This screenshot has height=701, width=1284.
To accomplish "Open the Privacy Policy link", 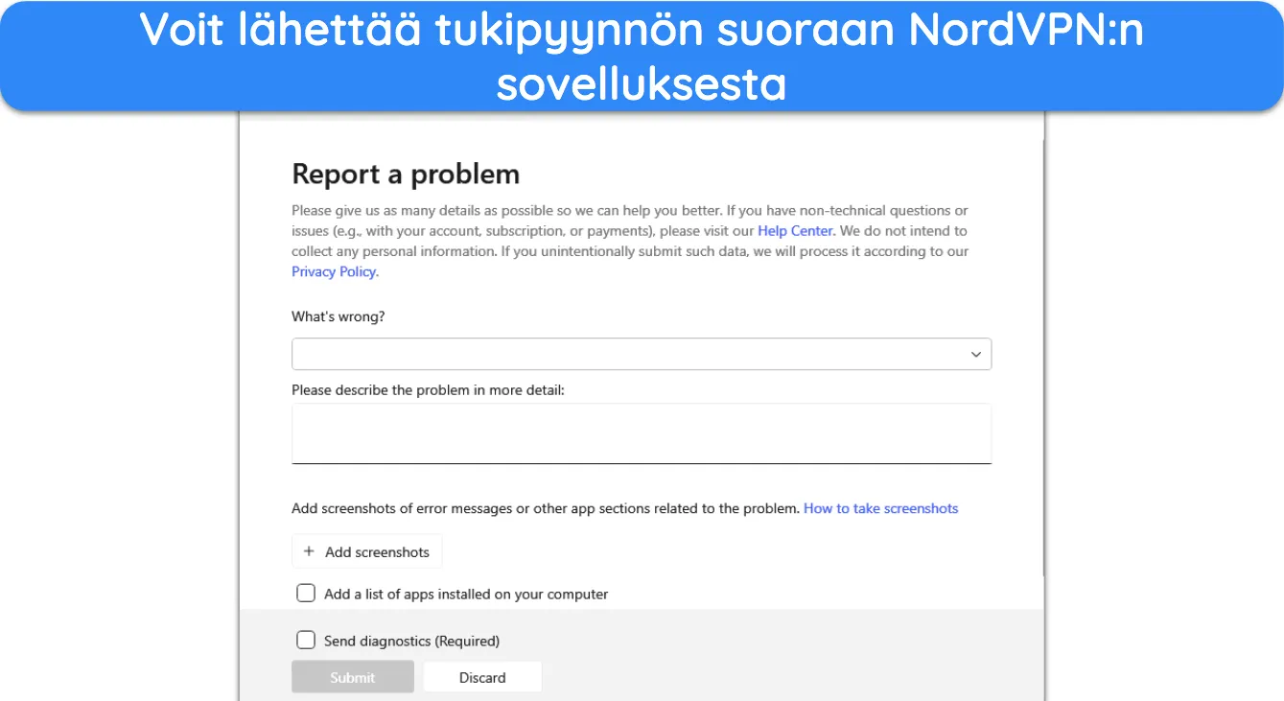I will point(334,271).
